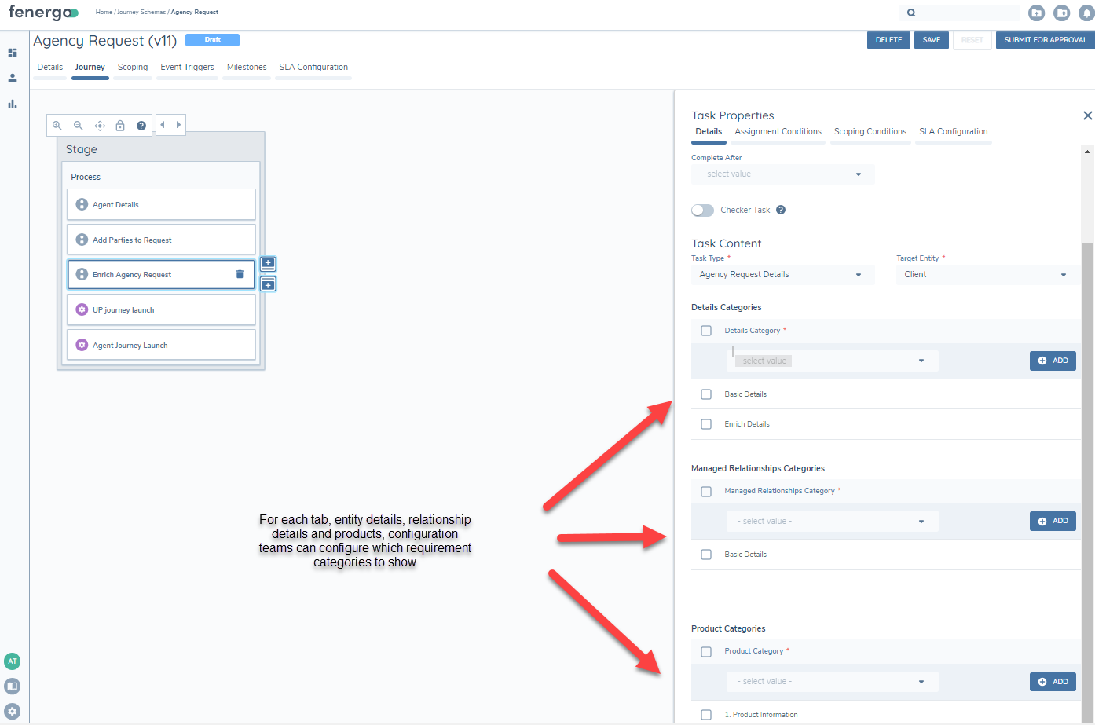
Task: Select the zoom out tool on the journey canvas
Action: point(78,125)
